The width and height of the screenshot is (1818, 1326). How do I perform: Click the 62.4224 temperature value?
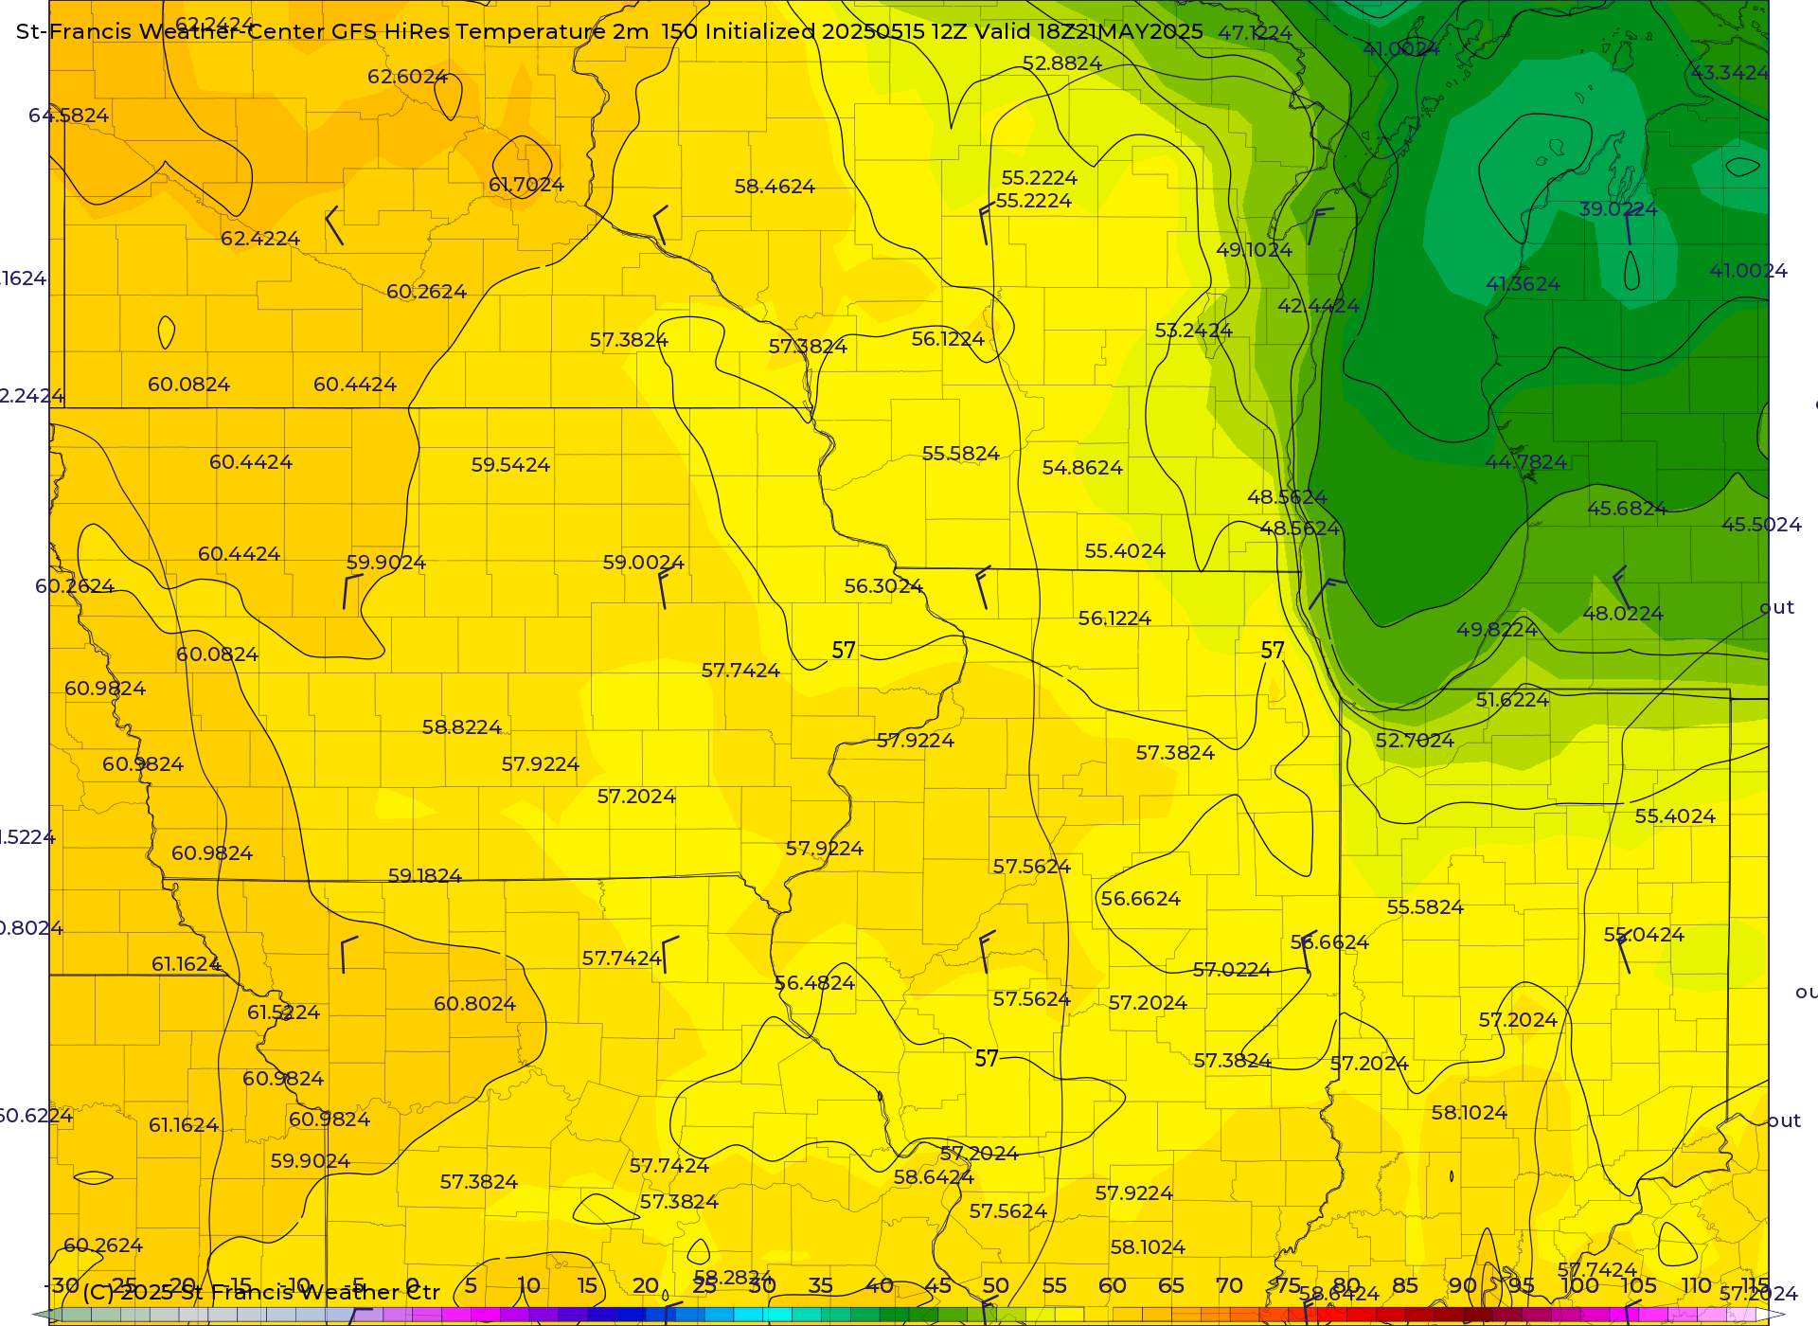[260, 239]
